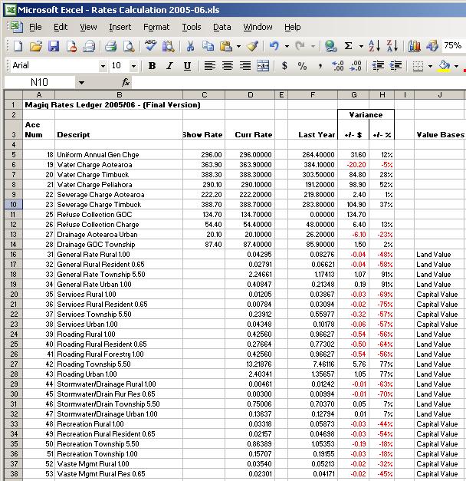Open the Insert menu

coord(120,28)
